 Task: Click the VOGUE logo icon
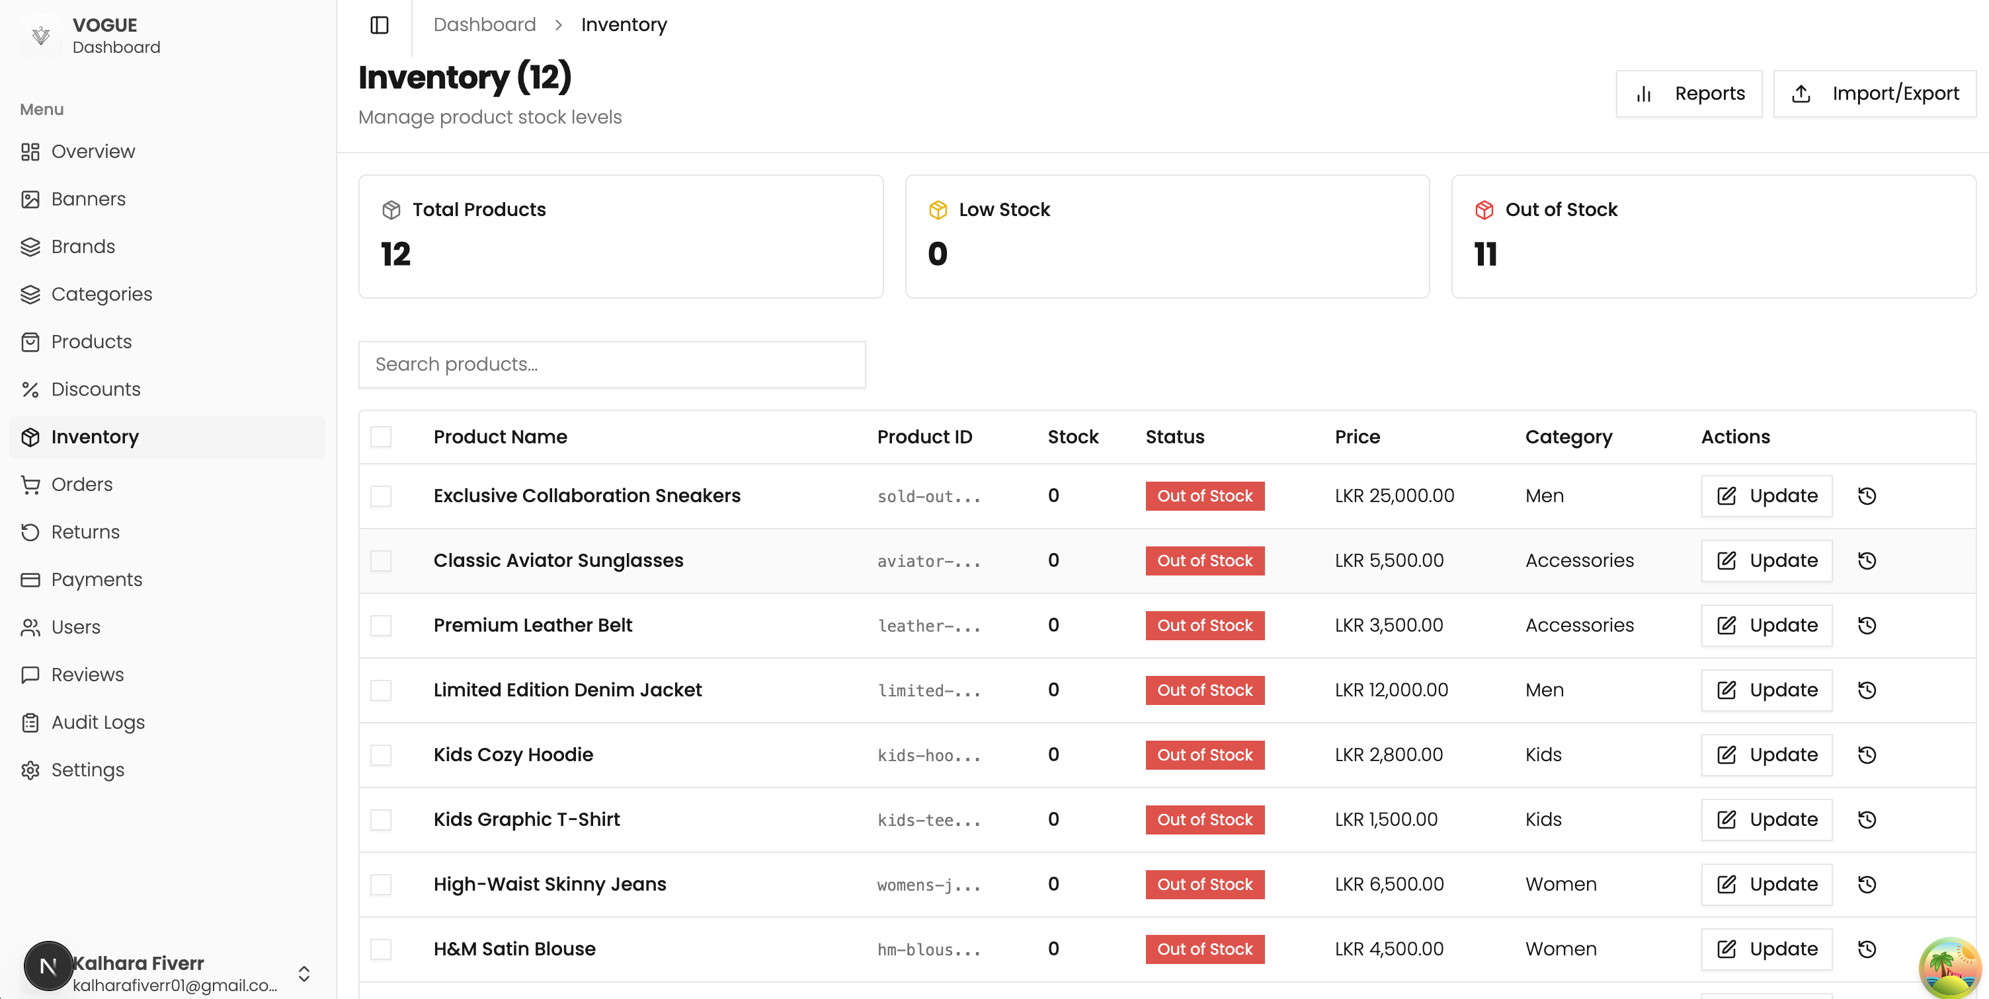point(41,36)
